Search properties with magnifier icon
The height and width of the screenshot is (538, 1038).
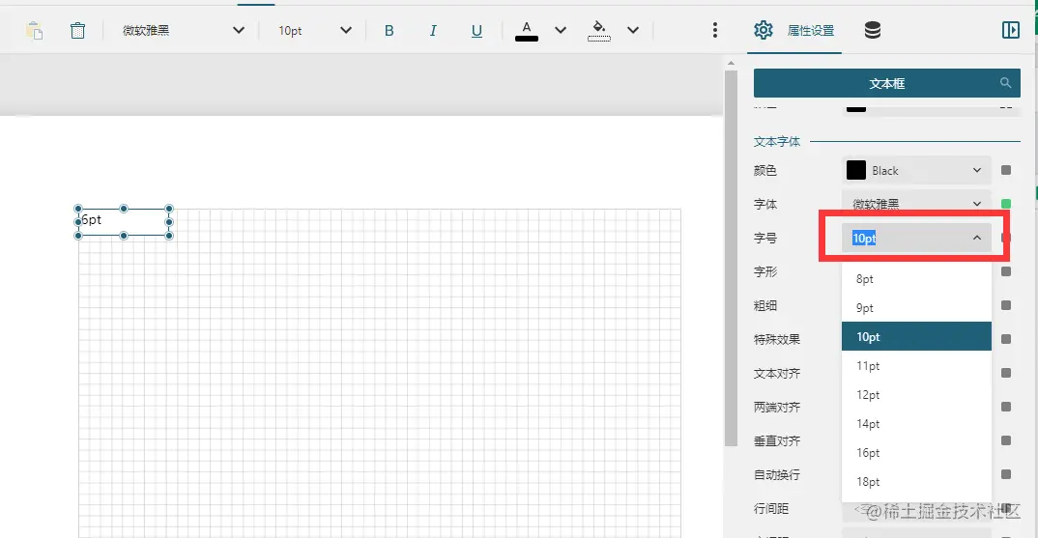pyautogui.click(x=1005, y=83)
